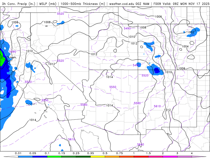Click the '1004' pressure contour label
Screen dimensions: 210x158
[185, 46]
